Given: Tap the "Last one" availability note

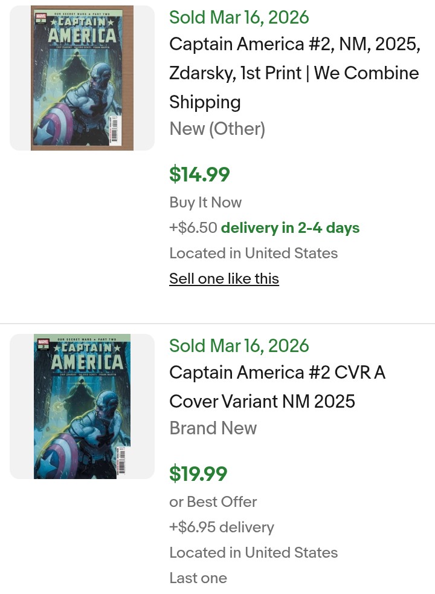Looking at the screenshot, I should point(198,578).
